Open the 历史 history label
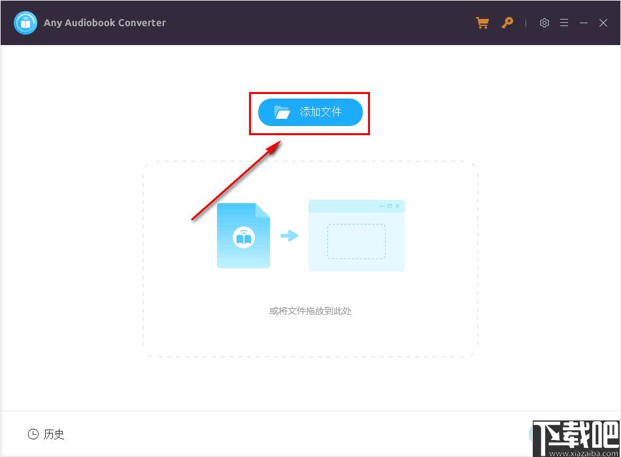Viewport: 621px width, 457px height. 54,434
